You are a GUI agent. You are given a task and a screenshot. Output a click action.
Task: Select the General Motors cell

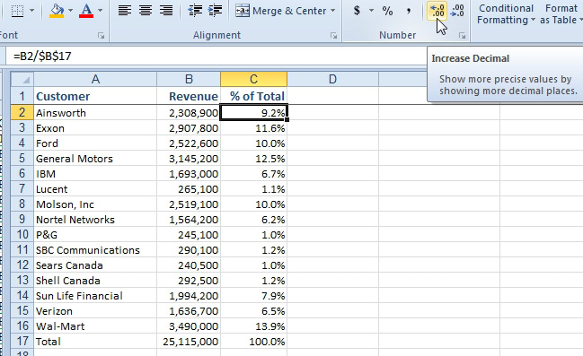tap(95, 159)
